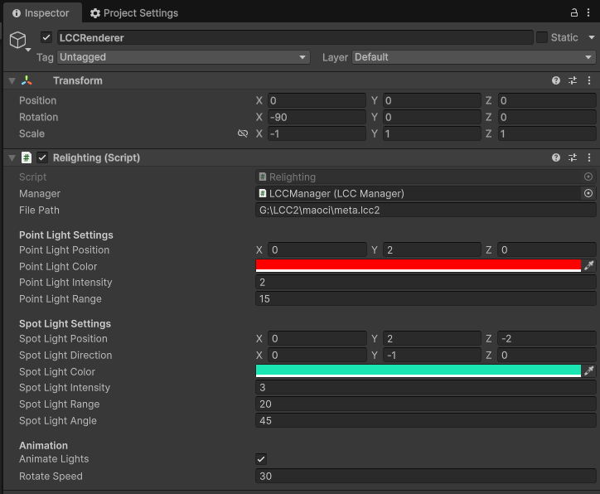Click the Spot Light Intensity field
Viewport: 600px width, 494px height.
[425, 387]
